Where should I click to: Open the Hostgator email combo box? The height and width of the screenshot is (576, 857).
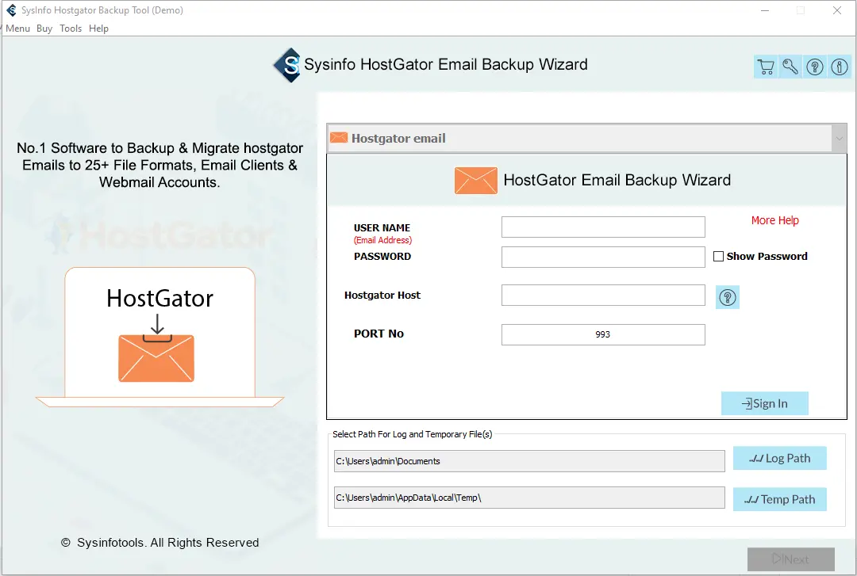(586, 138)
